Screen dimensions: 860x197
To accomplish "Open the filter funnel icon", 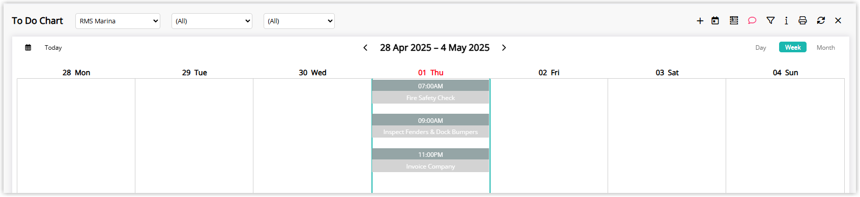I will click(x=770, y=20).
